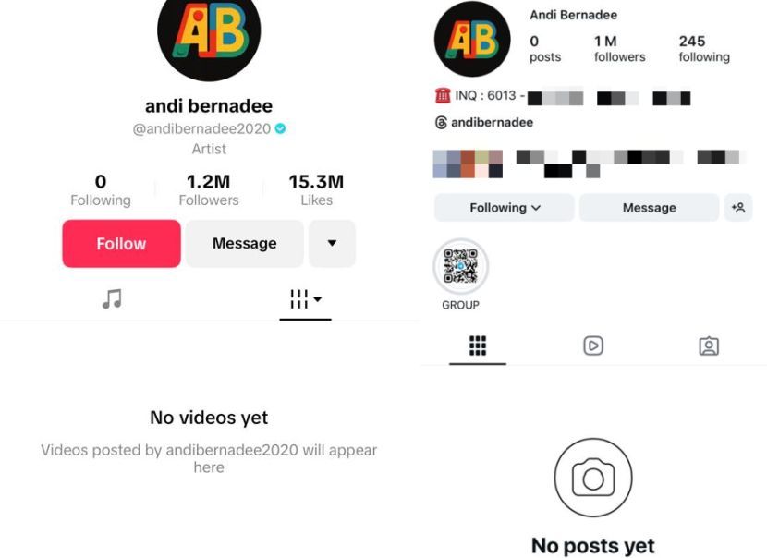Click the add suggested people icon

(738, 208)
